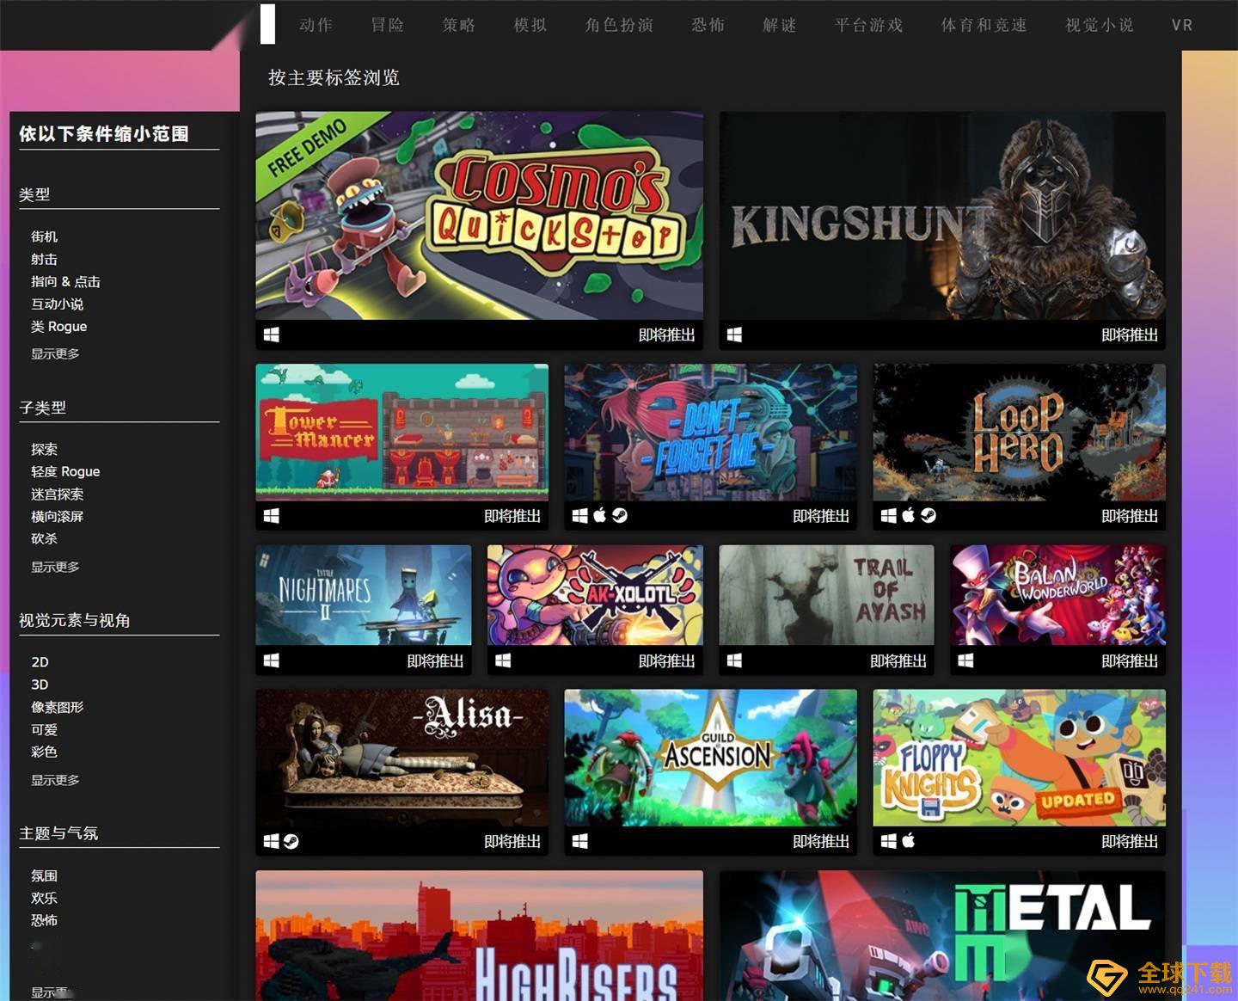
Task: Click Windows icon under Cosmo's Quick Stop
Action: pos(272,335)
